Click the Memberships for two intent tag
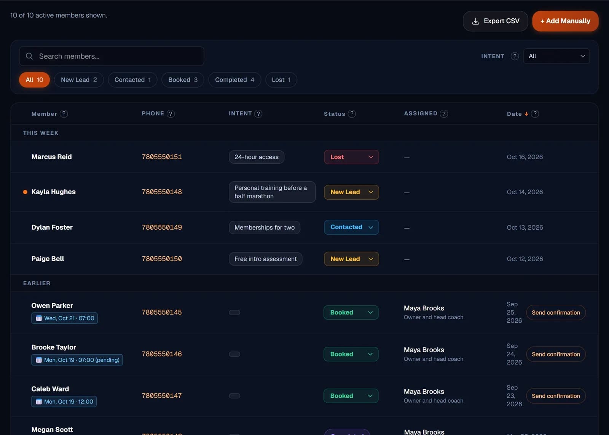The width and height of the screenshot is (609, 435). [265, 227]
